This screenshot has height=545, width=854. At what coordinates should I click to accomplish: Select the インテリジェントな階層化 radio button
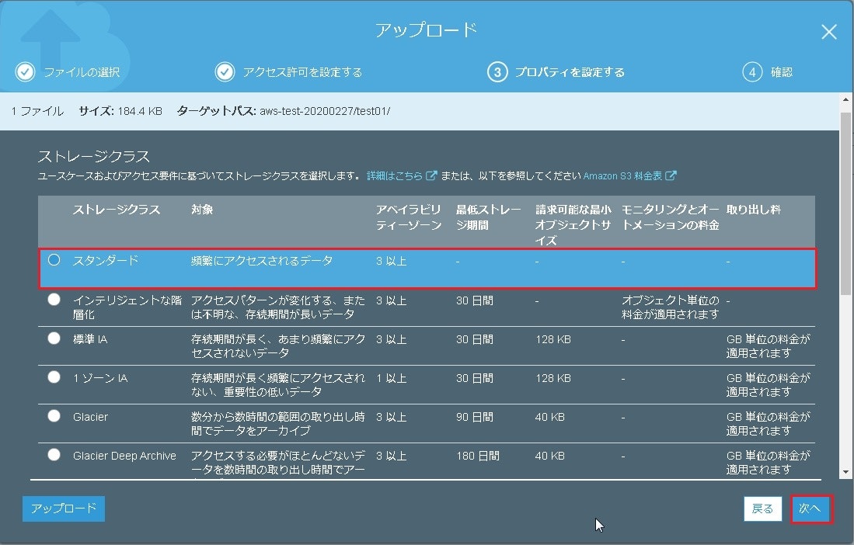[54, 299]
